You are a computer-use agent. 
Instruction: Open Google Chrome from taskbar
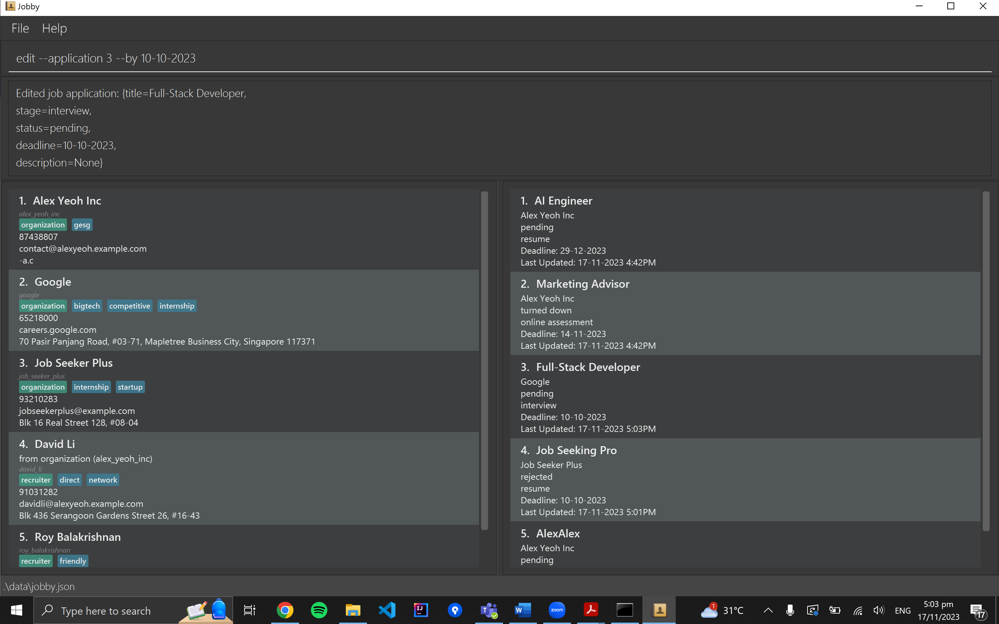pyautogui.click(x=285, y=610)
